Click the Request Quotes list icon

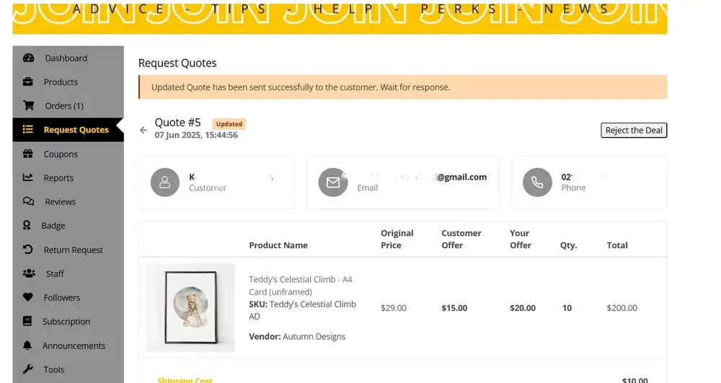(x=28, y=130)
